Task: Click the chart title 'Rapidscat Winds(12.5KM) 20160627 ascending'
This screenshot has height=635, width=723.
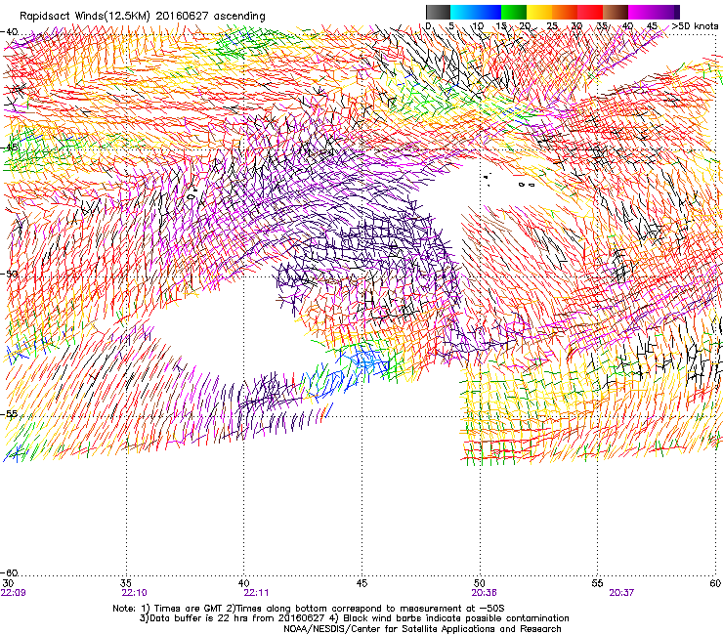Action: [x=143, y=17]
